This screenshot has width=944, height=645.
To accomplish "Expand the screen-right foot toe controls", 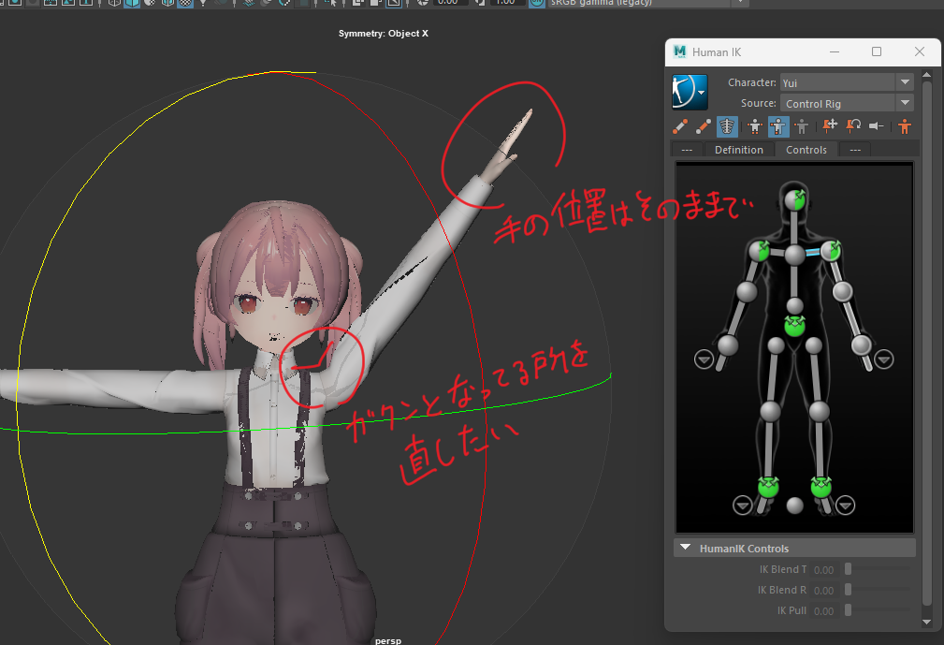I will pos(845,506).
